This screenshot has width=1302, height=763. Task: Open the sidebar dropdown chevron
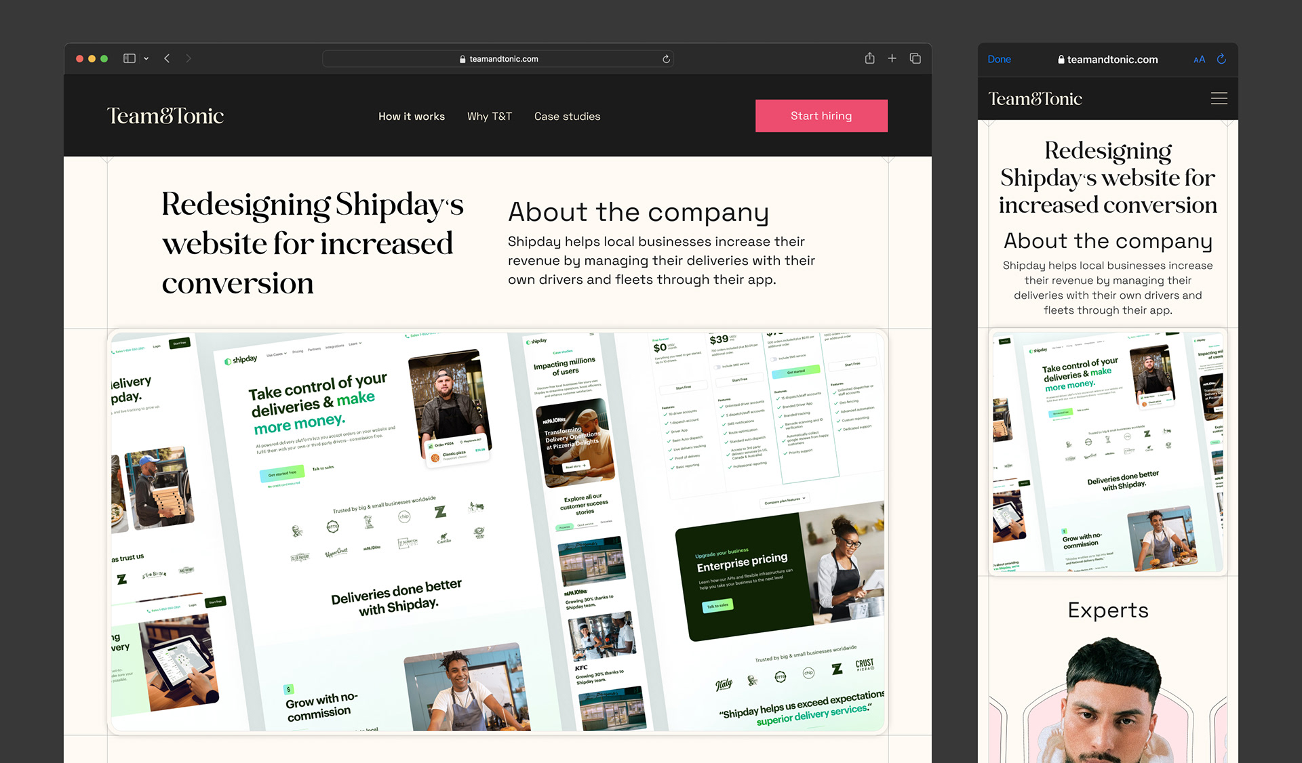146,59
